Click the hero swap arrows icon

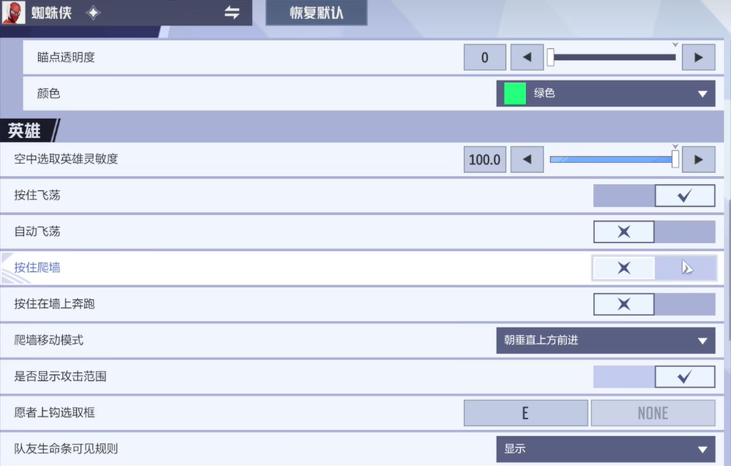click(x=231, y=12)
